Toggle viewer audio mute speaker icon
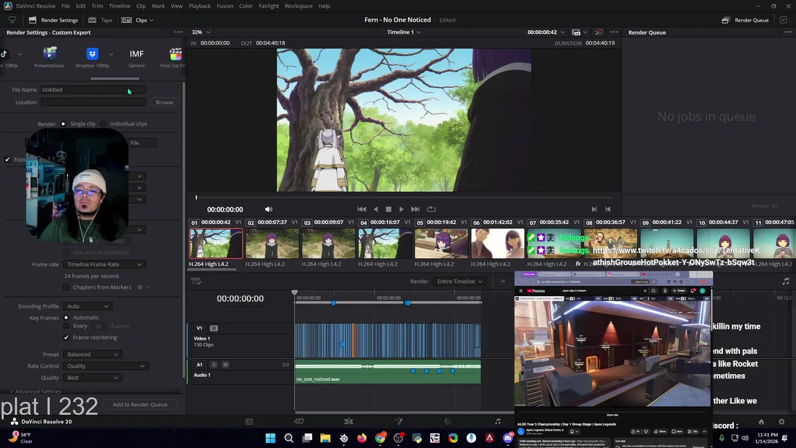 (269, 210)
